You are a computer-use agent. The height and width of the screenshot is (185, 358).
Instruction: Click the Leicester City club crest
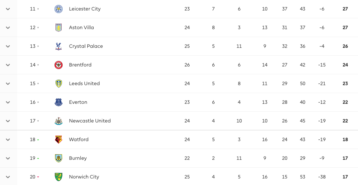click(x=58, y=9)
